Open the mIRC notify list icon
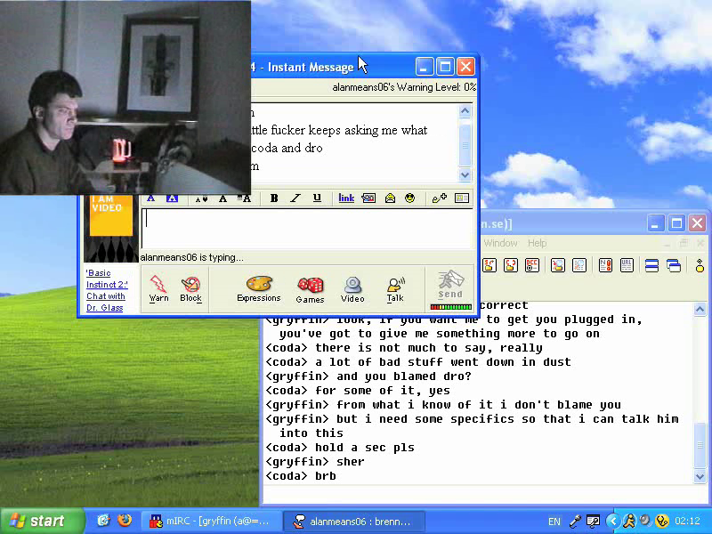Screen dimensions: 712x534 (x=605, y=264)
